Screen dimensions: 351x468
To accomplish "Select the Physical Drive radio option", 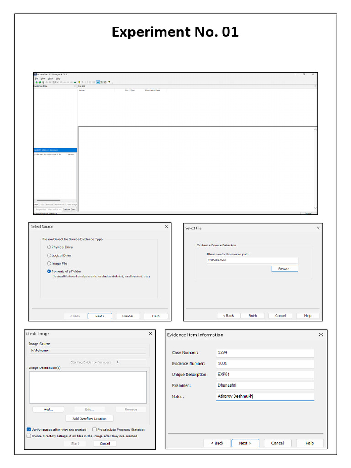I will tap(49, 247).
